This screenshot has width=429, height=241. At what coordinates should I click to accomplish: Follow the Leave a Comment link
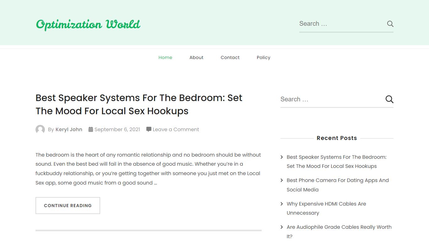(176, 129)
